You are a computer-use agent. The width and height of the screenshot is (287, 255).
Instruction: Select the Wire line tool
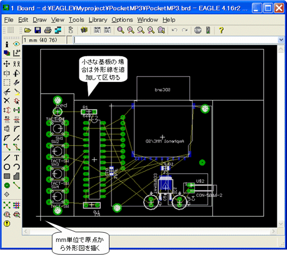click(7, 158)
